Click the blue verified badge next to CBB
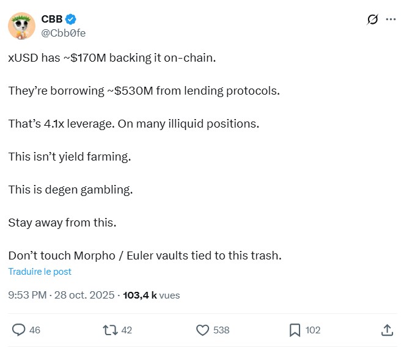Viewport: 404px width, 348px height. (x=70, y=20)
